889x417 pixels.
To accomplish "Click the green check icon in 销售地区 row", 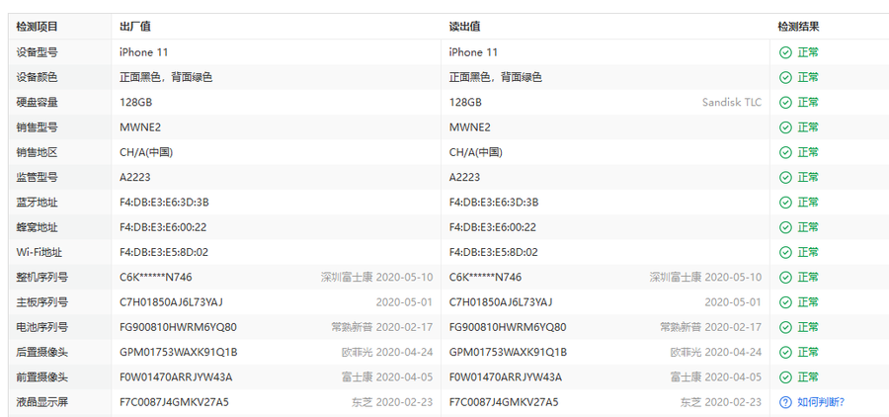I will [785, 152].
